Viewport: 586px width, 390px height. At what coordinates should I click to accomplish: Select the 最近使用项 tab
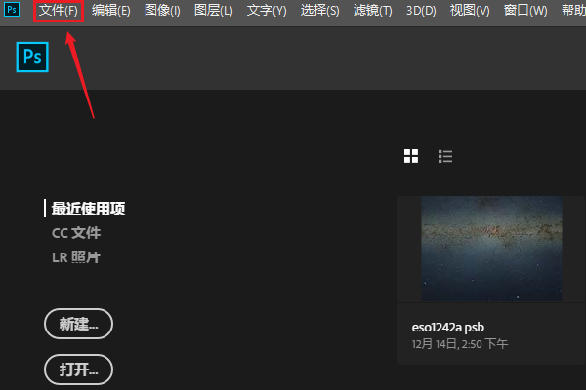[88, 209]
